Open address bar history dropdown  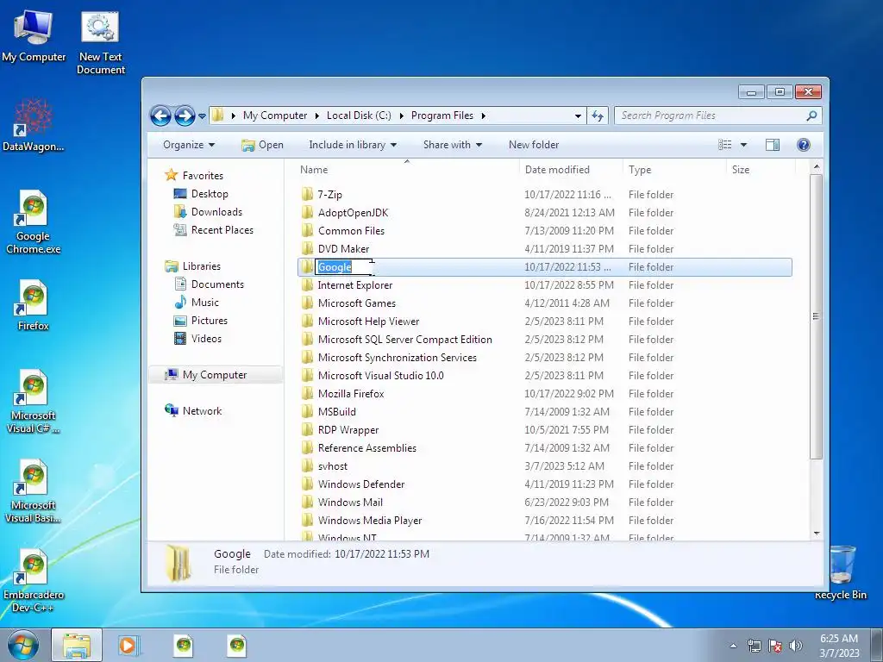tap(578, 116)
